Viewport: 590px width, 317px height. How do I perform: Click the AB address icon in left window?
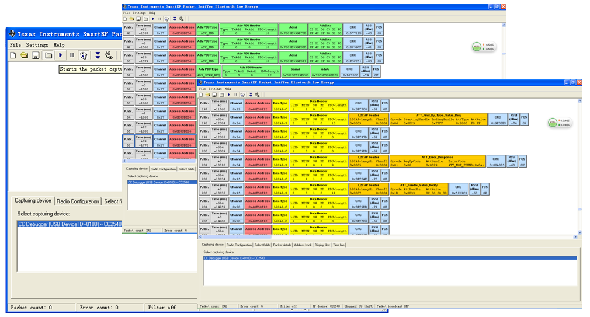click(109, 55)
